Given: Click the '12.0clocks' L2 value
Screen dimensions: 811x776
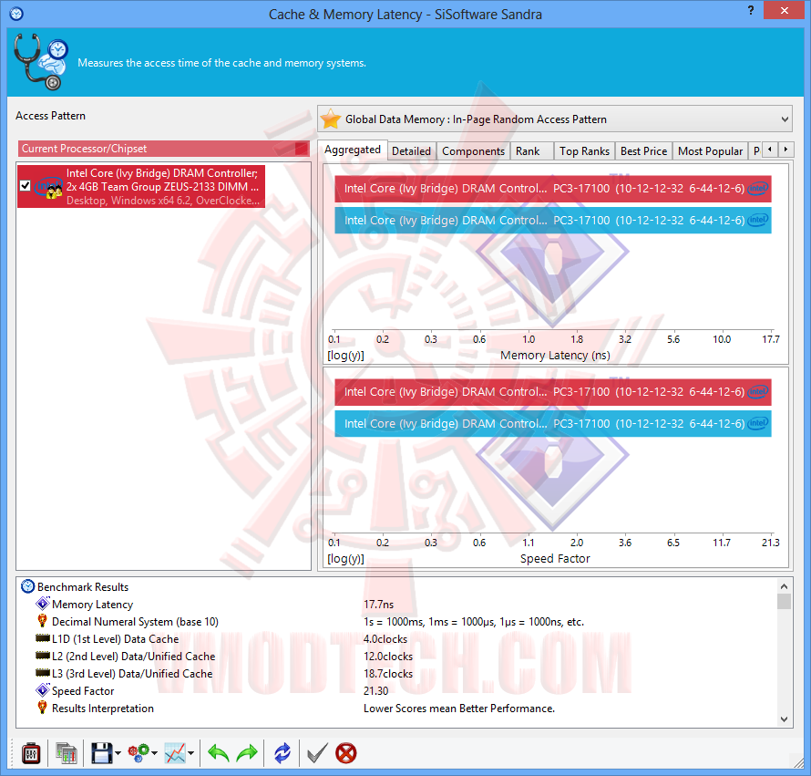Looking at the screenshot, I should (388, 657).
